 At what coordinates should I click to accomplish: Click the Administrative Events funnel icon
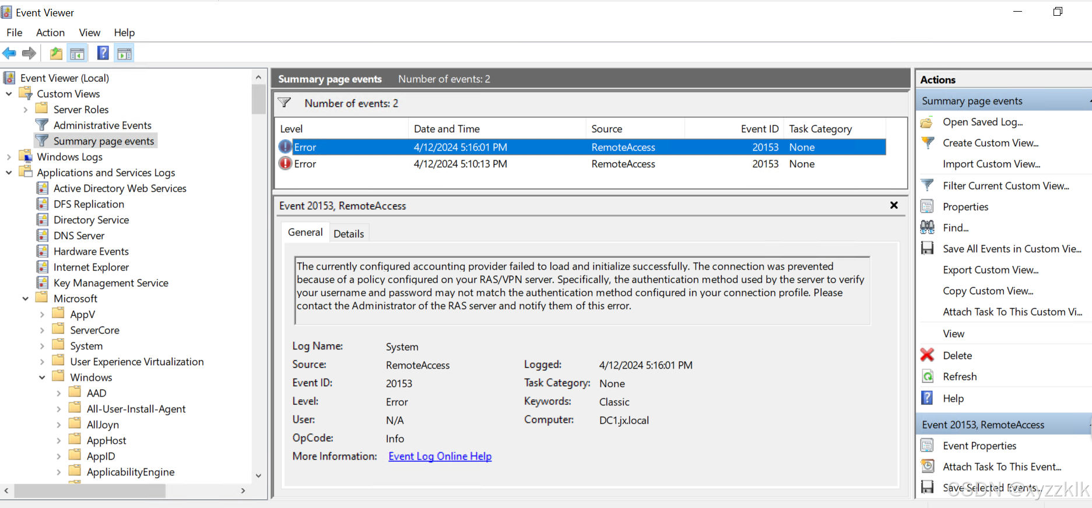[x=42, y=125]
